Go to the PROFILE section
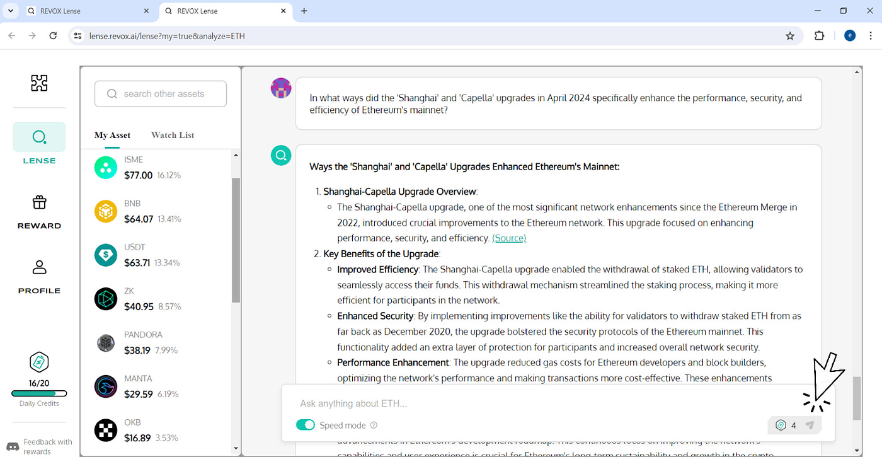The width and height of the screenshot is (882, 469). [39, 277]
